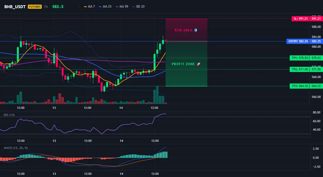This screenshot has height=177, width=323.
Task: Click the 40.00 RSI axis value
Action: [x=316, y=130]
